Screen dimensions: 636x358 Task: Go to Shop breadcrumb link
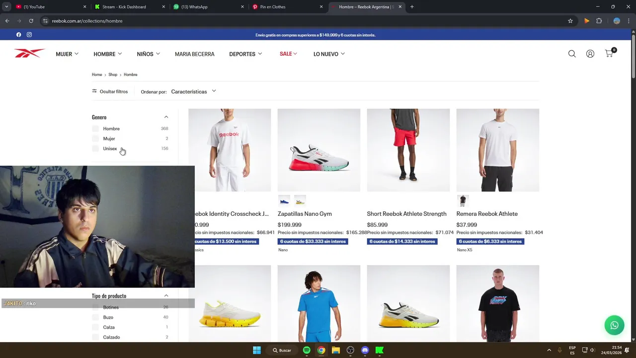point(113,75)
